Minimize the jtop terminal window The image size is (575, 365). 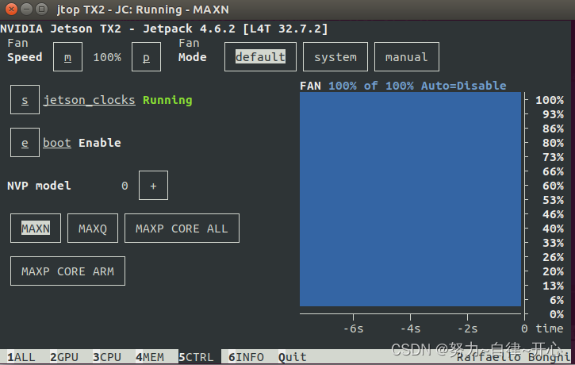click(x=26, y=9)
